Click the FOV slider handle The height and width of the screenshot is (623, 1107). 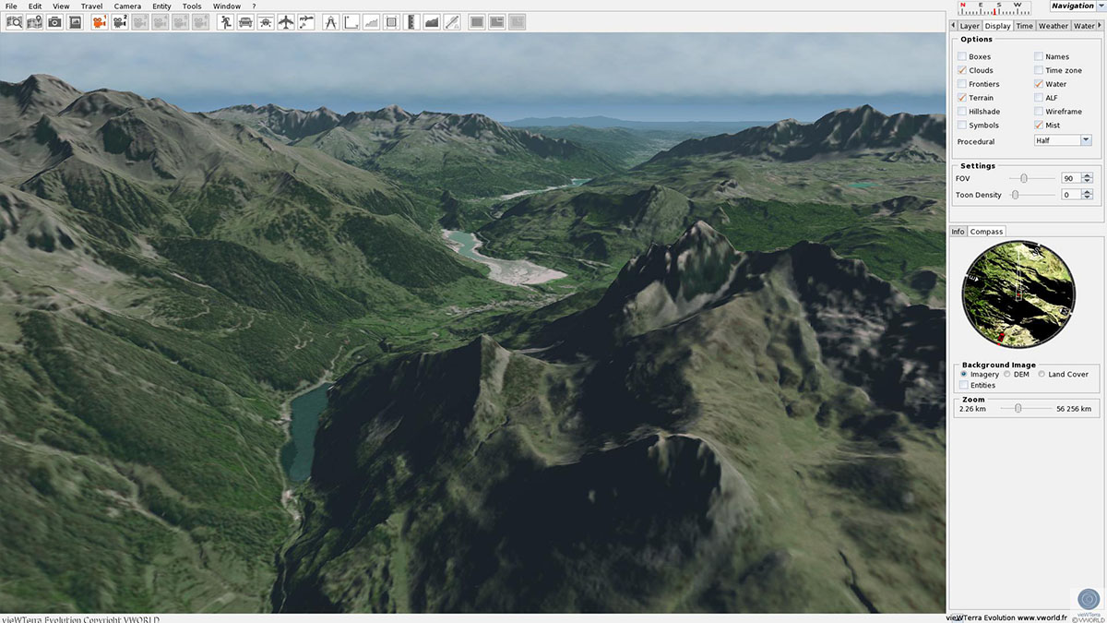tap(1024, 178)
